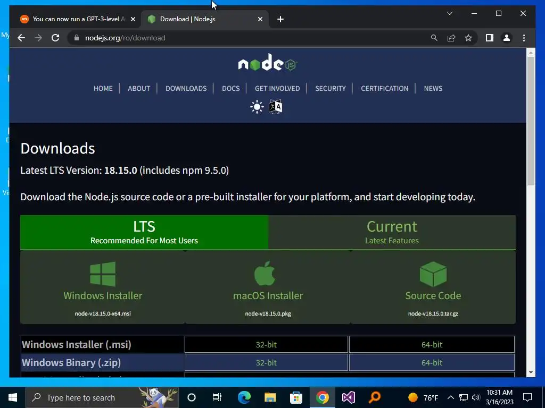Click the scrollbar down arrow

[x=531, y=372]
